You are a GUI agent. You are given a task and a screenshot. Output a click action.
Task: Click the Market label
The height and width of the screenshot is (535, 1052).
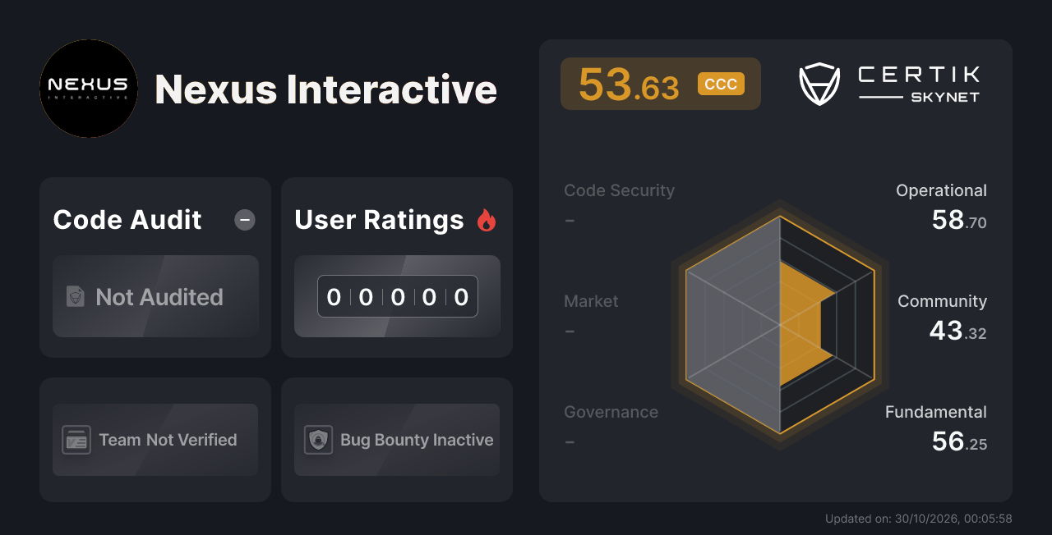point(591,301)
